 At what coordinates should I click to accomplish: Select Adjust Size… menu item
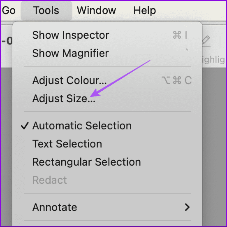(x=107, y=98)
